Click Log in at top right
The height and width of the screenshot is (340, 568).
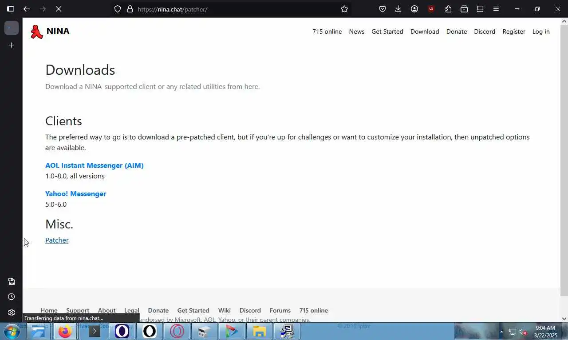541,31
